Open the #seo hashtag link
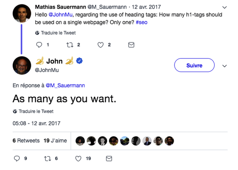This screenshot has width=238, height=170. click(142, 22)
